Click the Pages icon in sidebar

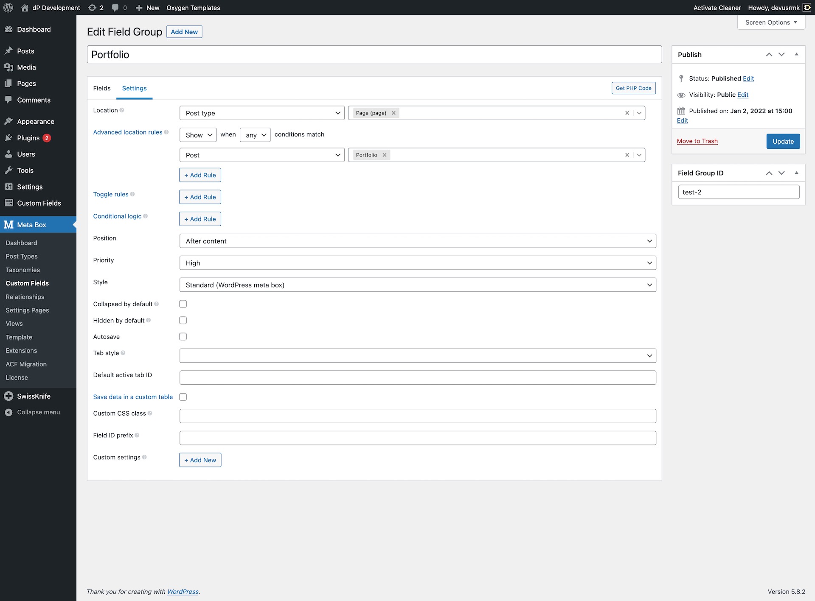pos(8,84)
